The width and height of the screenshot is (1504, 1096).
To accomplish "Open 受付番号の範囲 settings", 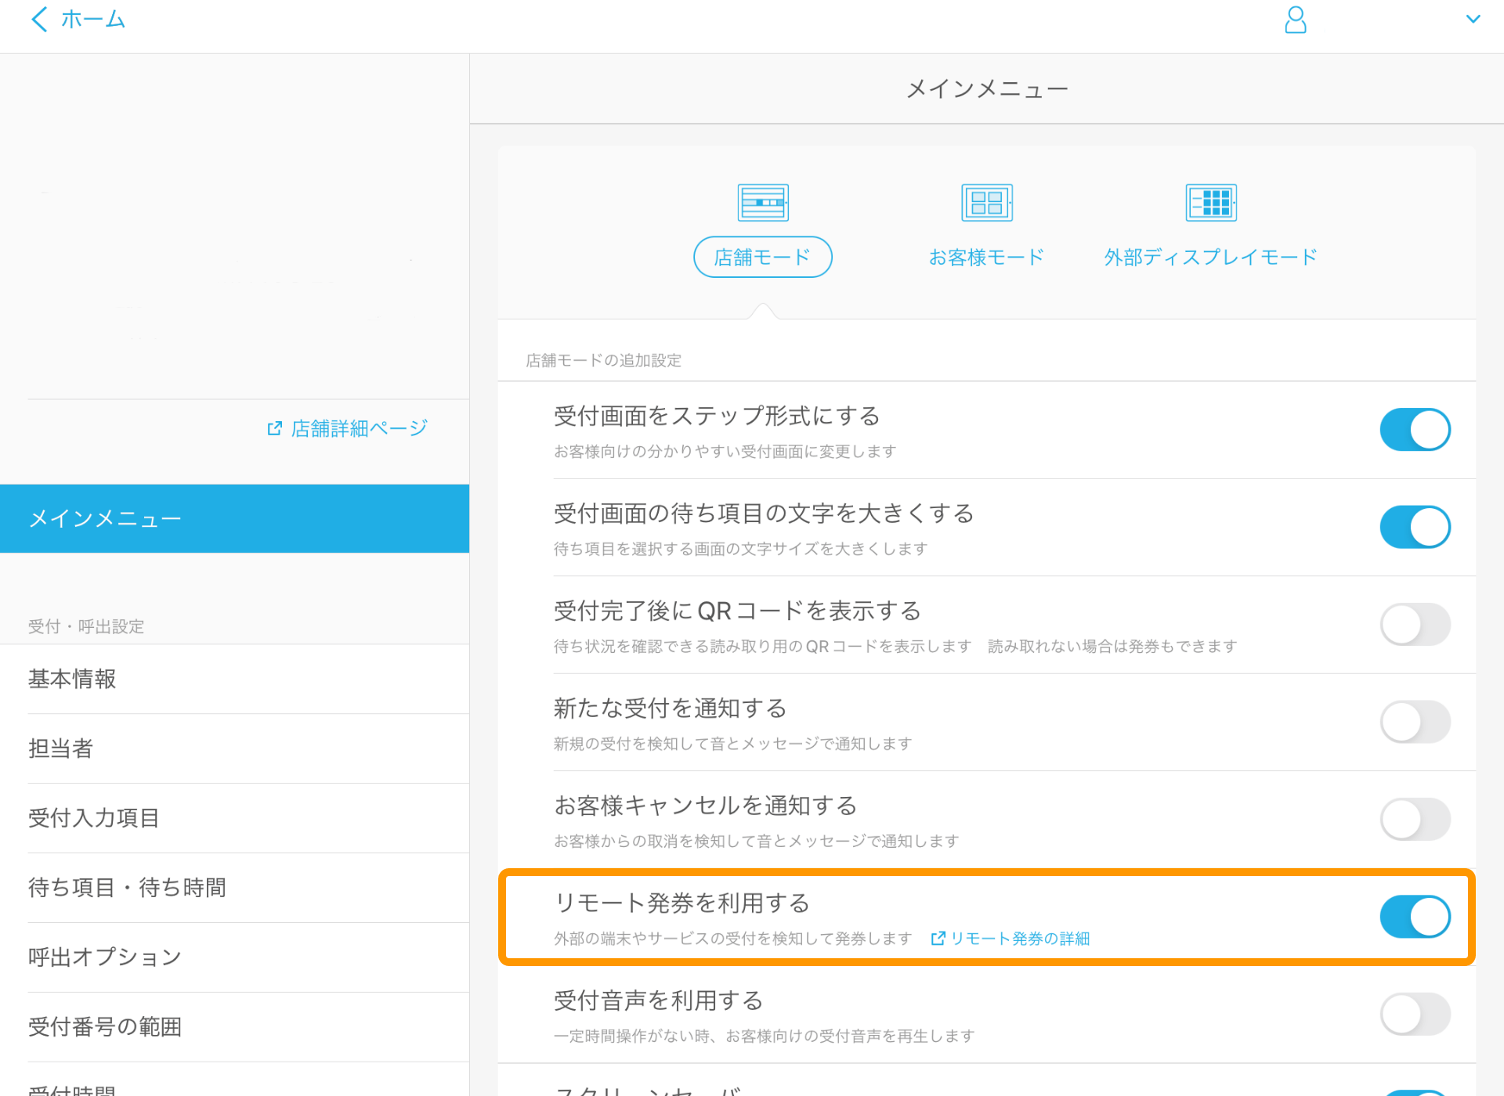I will [234, 1027].
